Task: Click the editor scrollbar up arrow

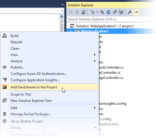Action: tap(62, 22)
